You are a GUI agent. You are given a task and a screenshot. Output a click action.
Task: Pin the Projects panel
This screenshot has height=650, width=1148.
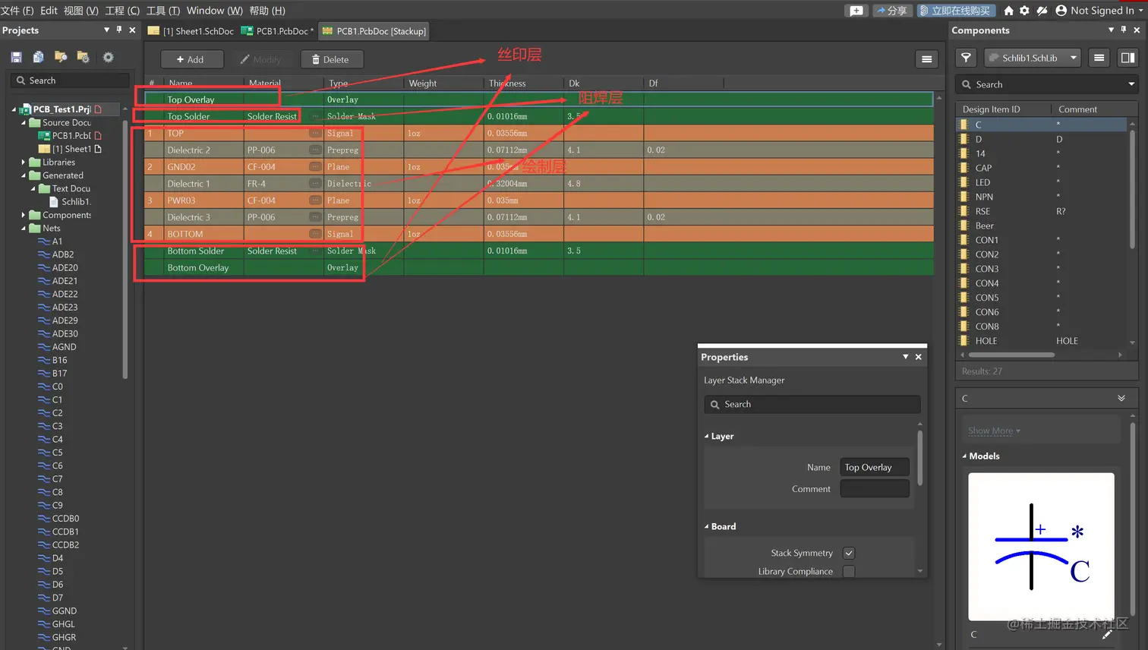coord(118,30)
